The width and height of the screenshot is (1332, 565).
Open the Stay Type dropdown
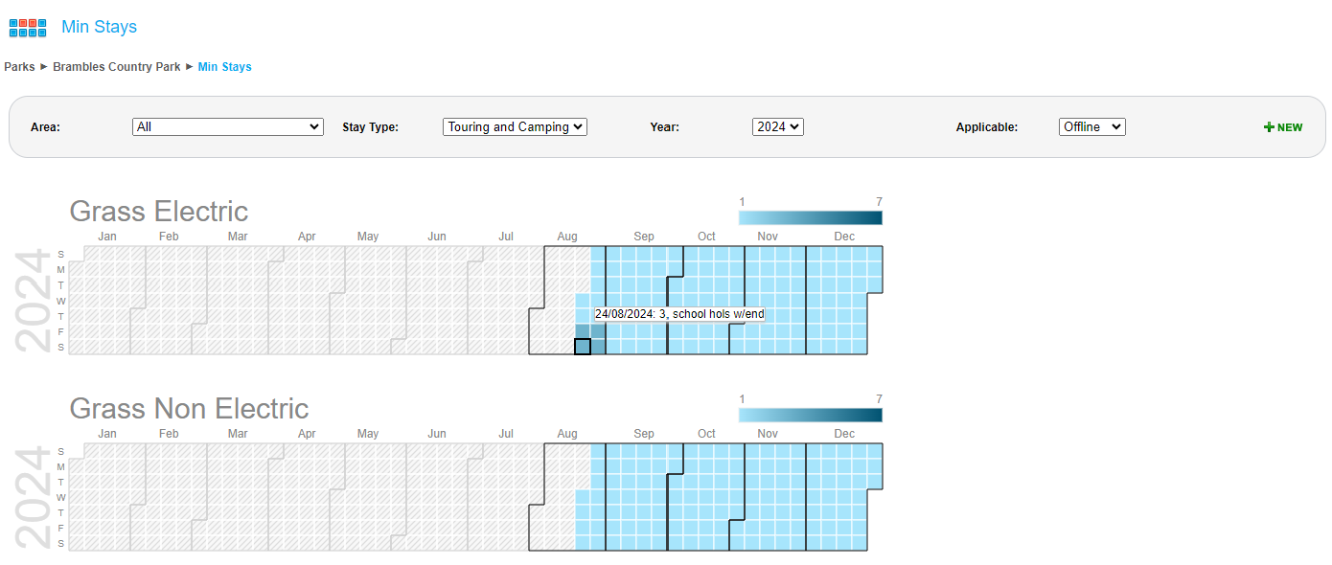tap(515, 126)
